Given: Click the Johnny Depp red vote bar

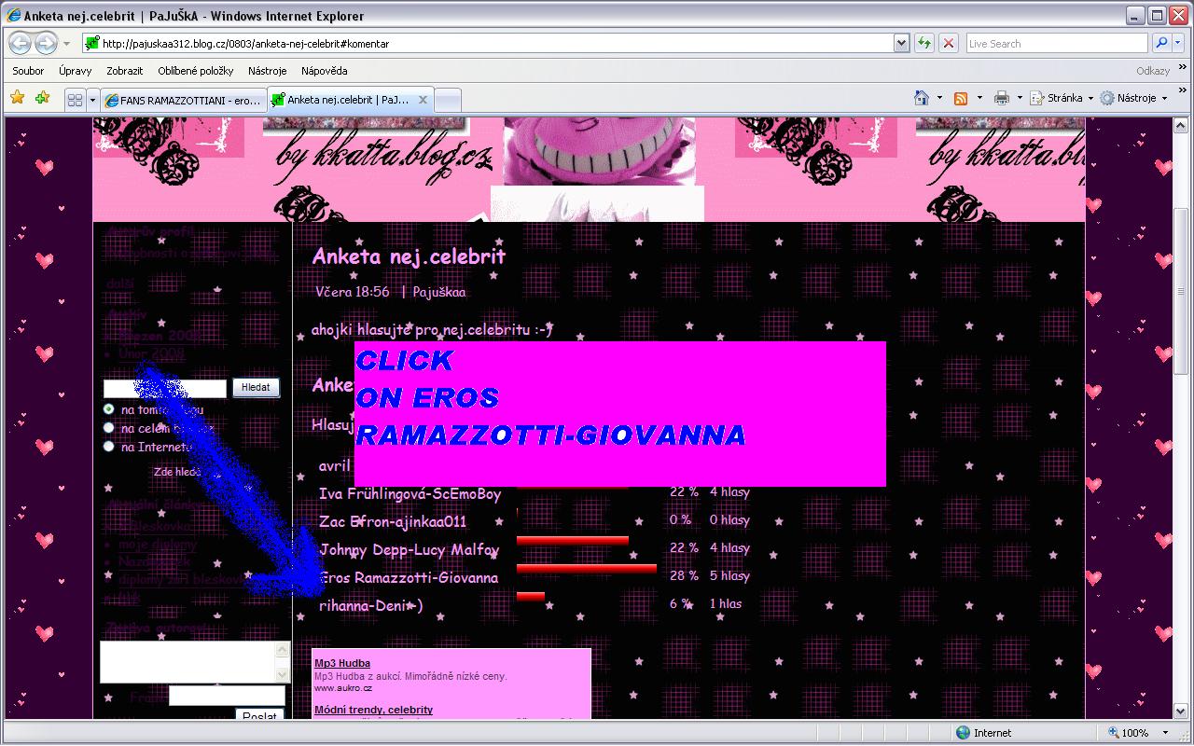Looking at the screenshot, I should point(572,540).
